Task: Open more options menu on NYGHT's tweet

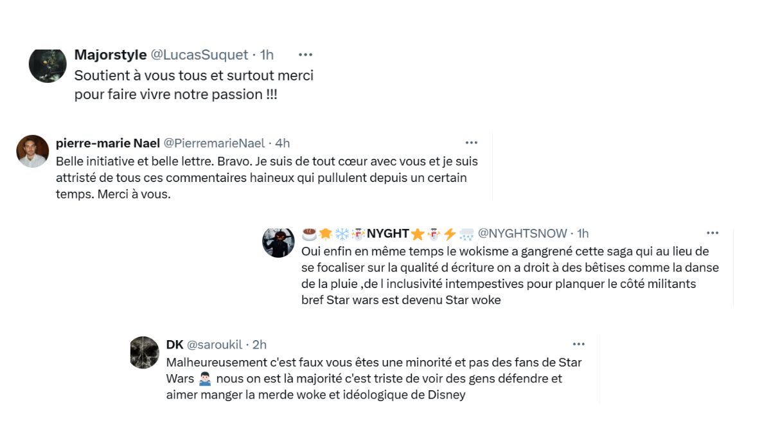Action: 713,233
